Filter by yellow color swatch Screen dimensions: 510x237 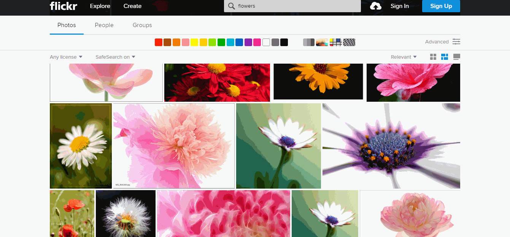[194, 42]
